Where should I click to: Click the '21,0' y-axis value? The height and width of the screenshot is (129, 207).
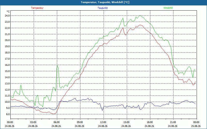click(x=8, y=34)
